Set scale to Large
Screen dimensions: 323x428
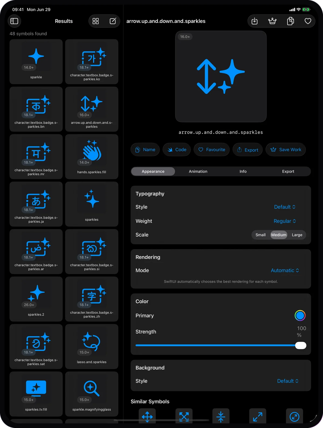coord(297,235)
